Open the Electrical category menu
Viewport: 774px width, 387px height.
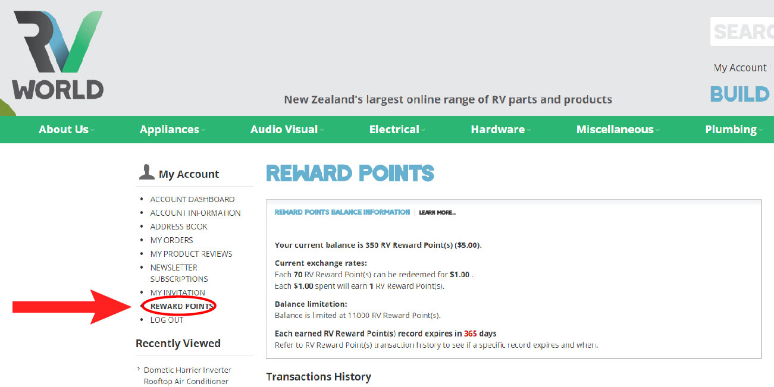[397, 129]
